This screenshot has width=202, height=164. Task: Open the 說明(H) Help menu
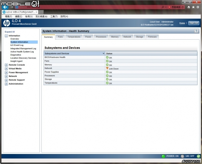point(64,16)
